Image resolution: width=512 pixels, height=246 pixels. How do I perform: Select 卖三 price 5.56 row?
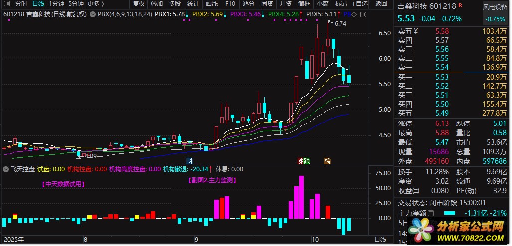pos(452,49)
